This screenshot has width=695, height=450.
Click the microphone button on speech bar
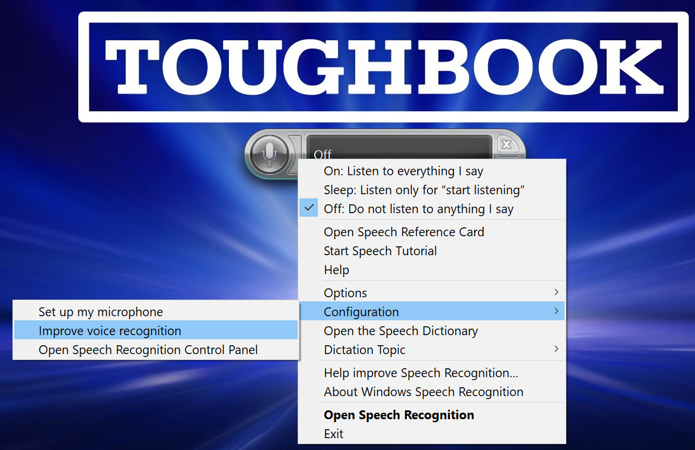[269, 154]
